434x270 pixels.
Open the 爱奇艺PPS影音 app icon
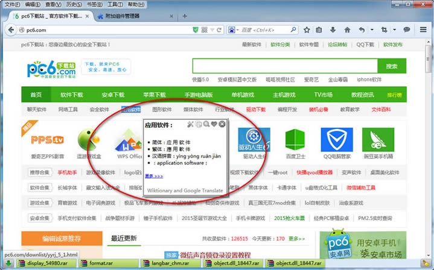click(x=47, y=140)
